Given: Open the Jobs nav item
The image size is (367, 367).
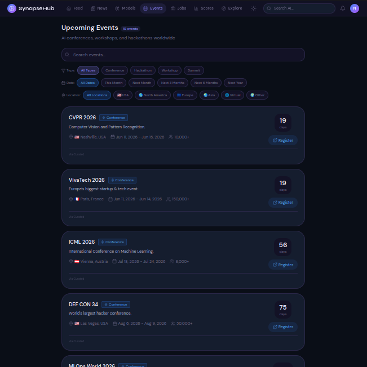Looking at the screenshot, I should (x=178, y=8).
